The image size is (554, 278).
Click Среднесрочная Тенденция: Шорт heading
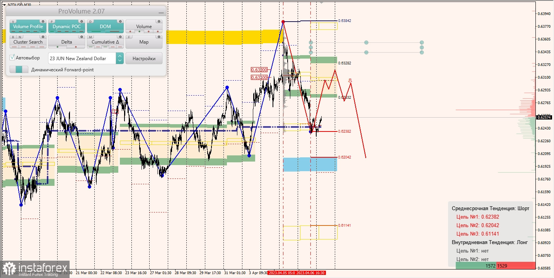point(490,208)
